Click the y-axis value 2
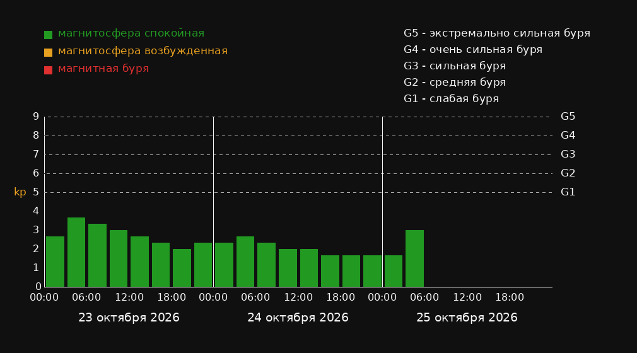 [x=36, y=248]
